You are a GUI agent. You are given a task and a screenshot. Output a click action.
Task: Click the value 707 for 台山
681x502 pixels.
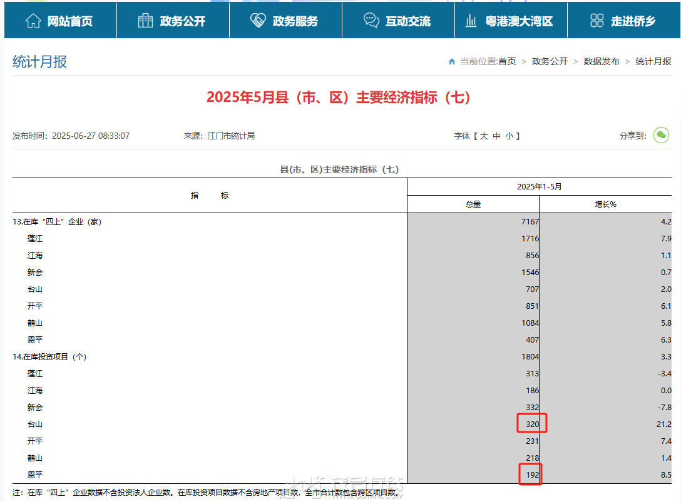(x=533, y=289)
